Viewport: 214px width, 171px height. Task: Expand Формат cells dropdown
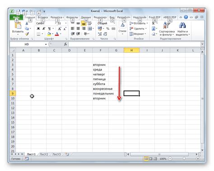pos(145,34)
